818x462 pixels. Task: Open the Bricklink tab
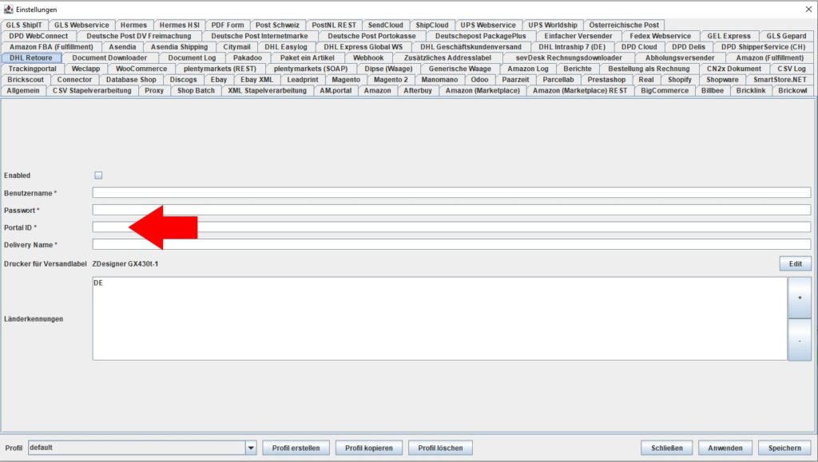coord(751,91)
